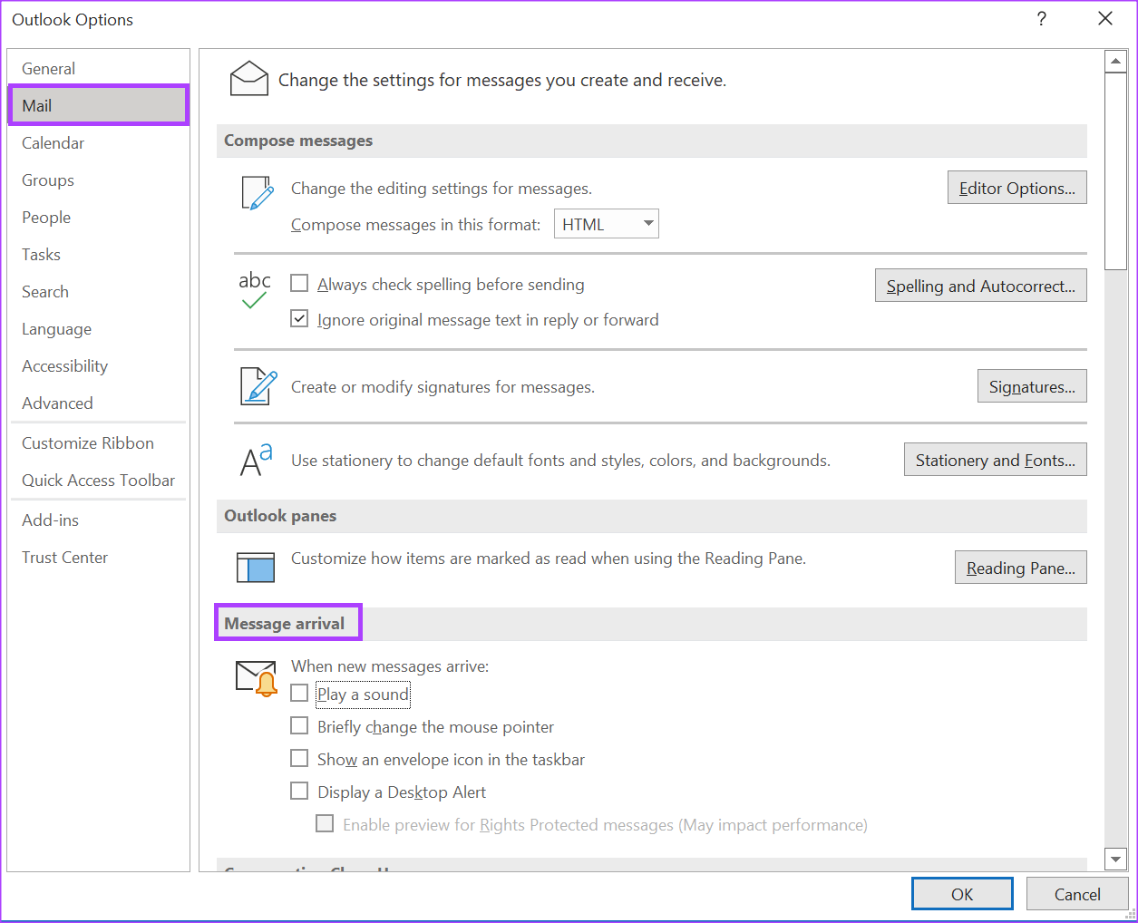Click the Enable preview for Rights Protected messages checkbox
Viewport: 1138px width, 923px height.
[x=325, y=824]
